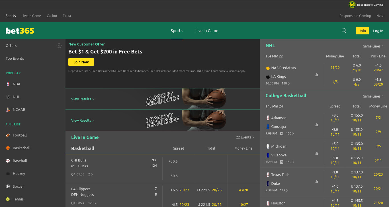Viewport: 389px width, 207px height.
Task: Open the 22 Events live list
Action: point(245,137)
